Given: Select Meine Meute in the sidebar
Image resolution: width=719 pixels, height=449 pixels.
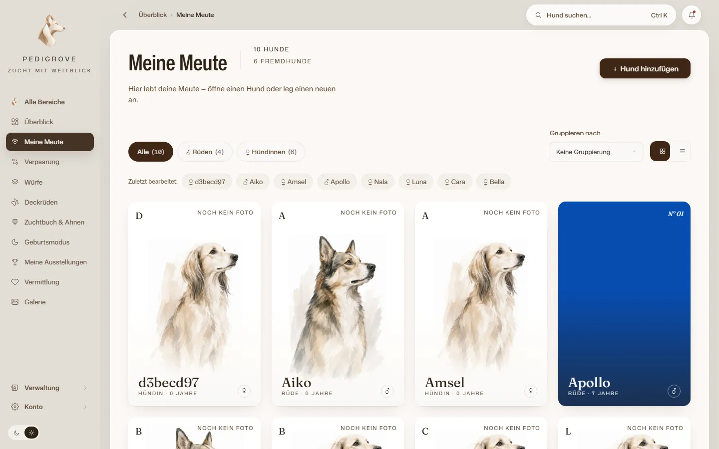Looking at the screenshot, I should pyautogui.click(x=50, y=142).
